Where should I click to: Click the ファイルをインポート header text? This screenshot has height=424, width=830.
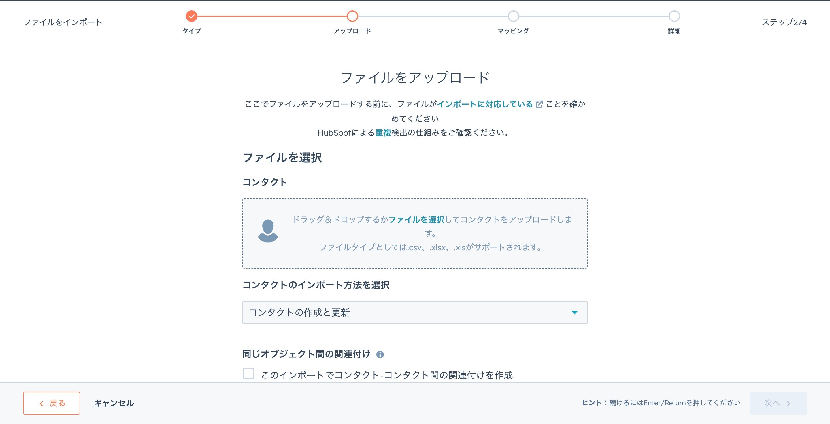pos(63,22)
